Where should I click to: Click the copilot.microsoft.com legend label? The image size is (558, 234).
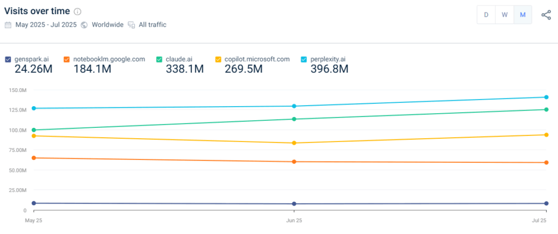pyautogui.click(x=257, y=59)
